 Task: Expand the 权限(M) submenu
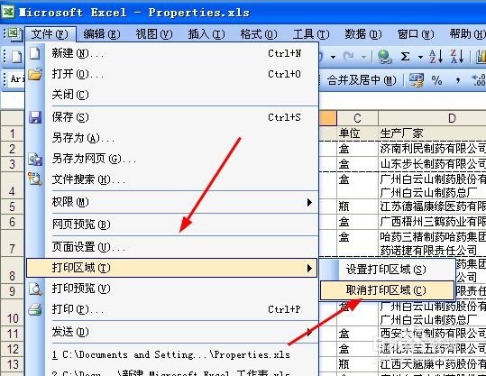172,202
